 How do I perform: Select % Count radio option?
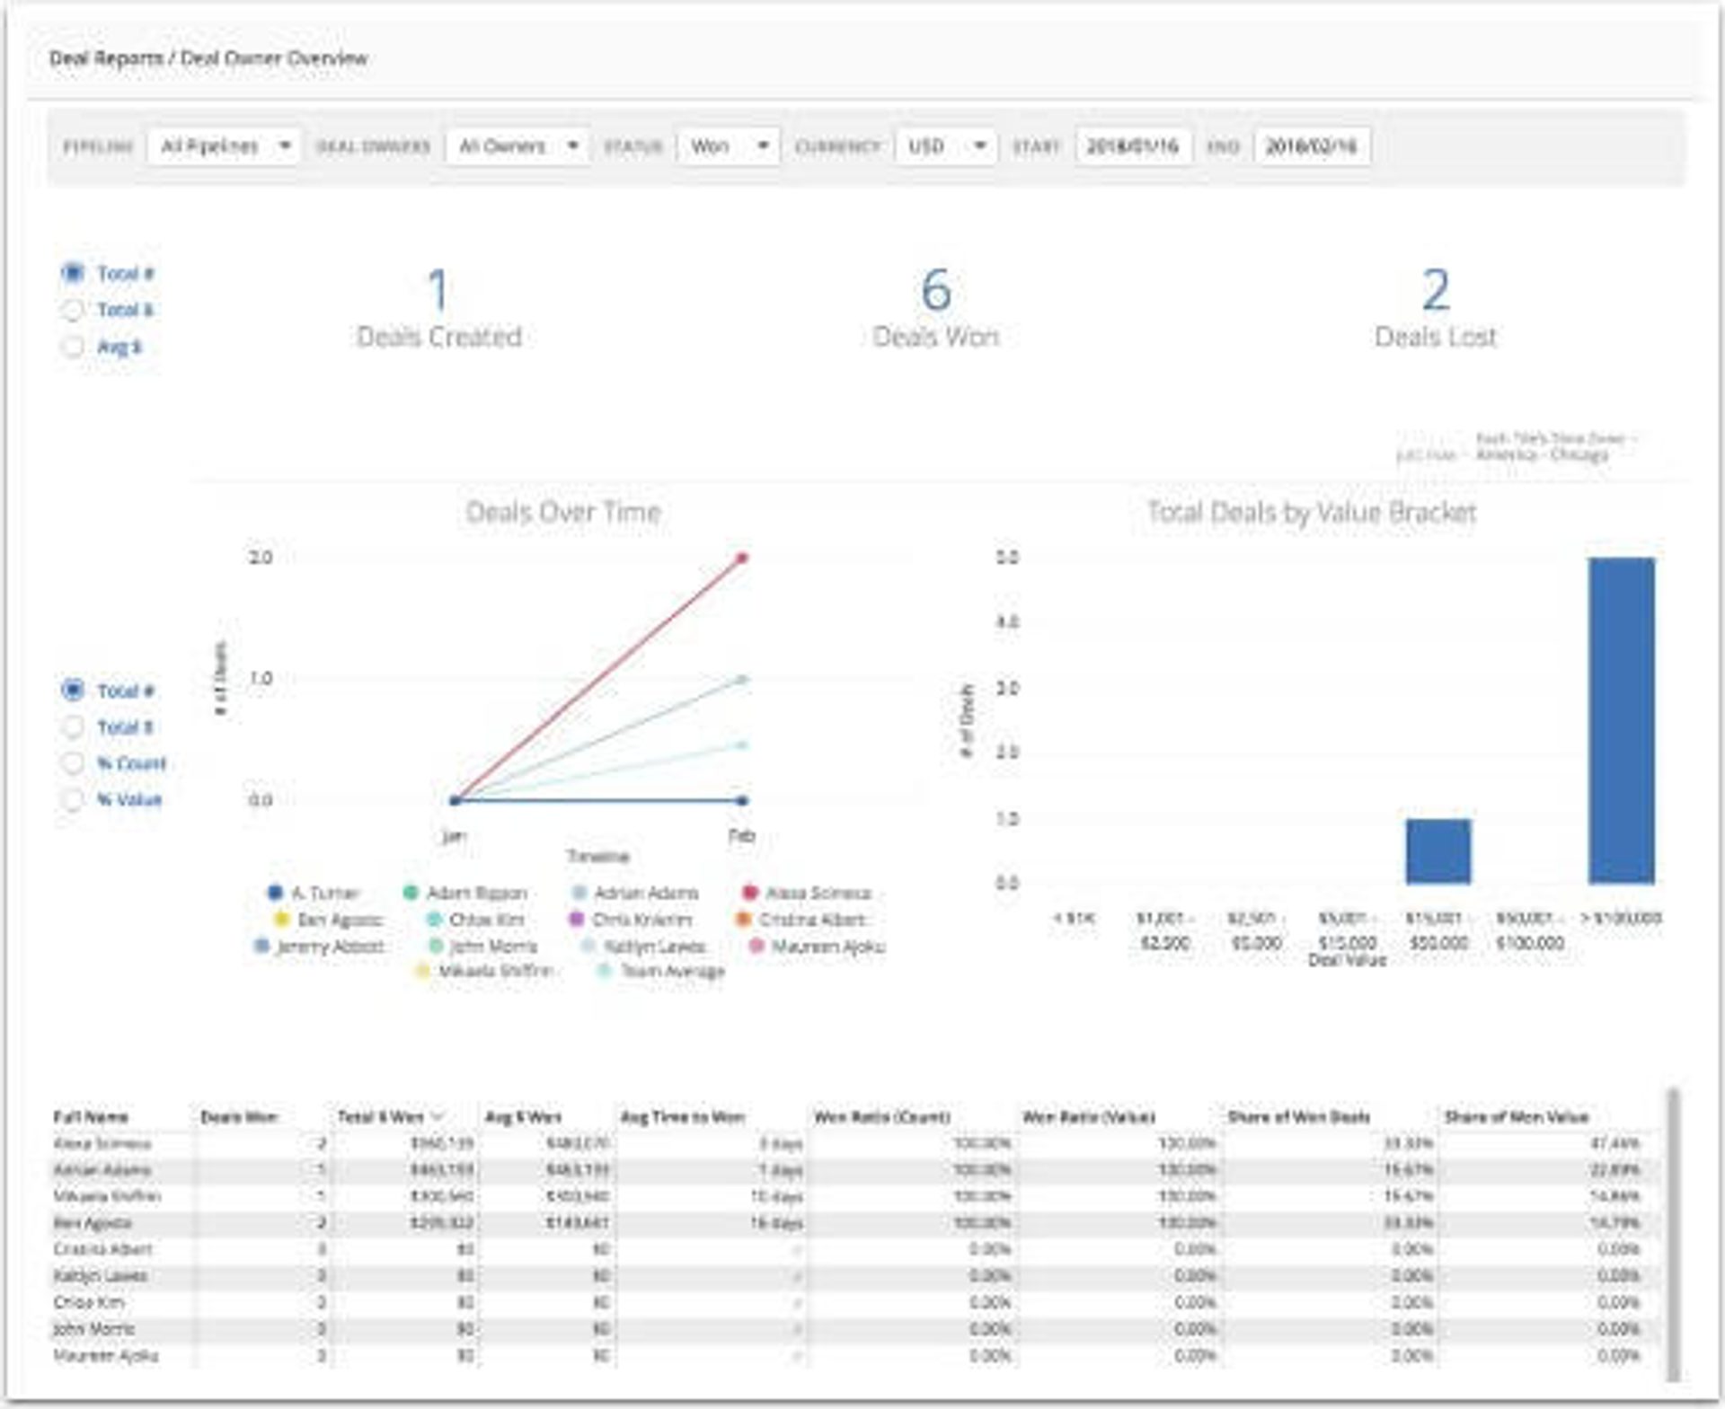pos(73,763)
